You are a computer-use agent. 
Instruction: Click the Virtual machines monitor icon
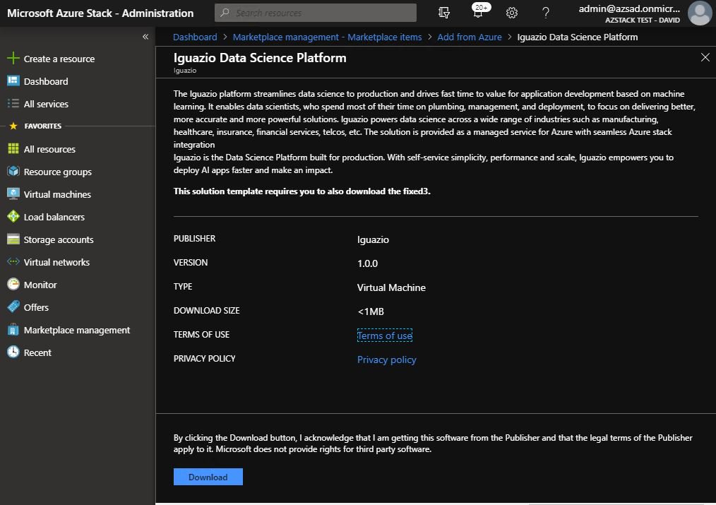pos(13,194)
